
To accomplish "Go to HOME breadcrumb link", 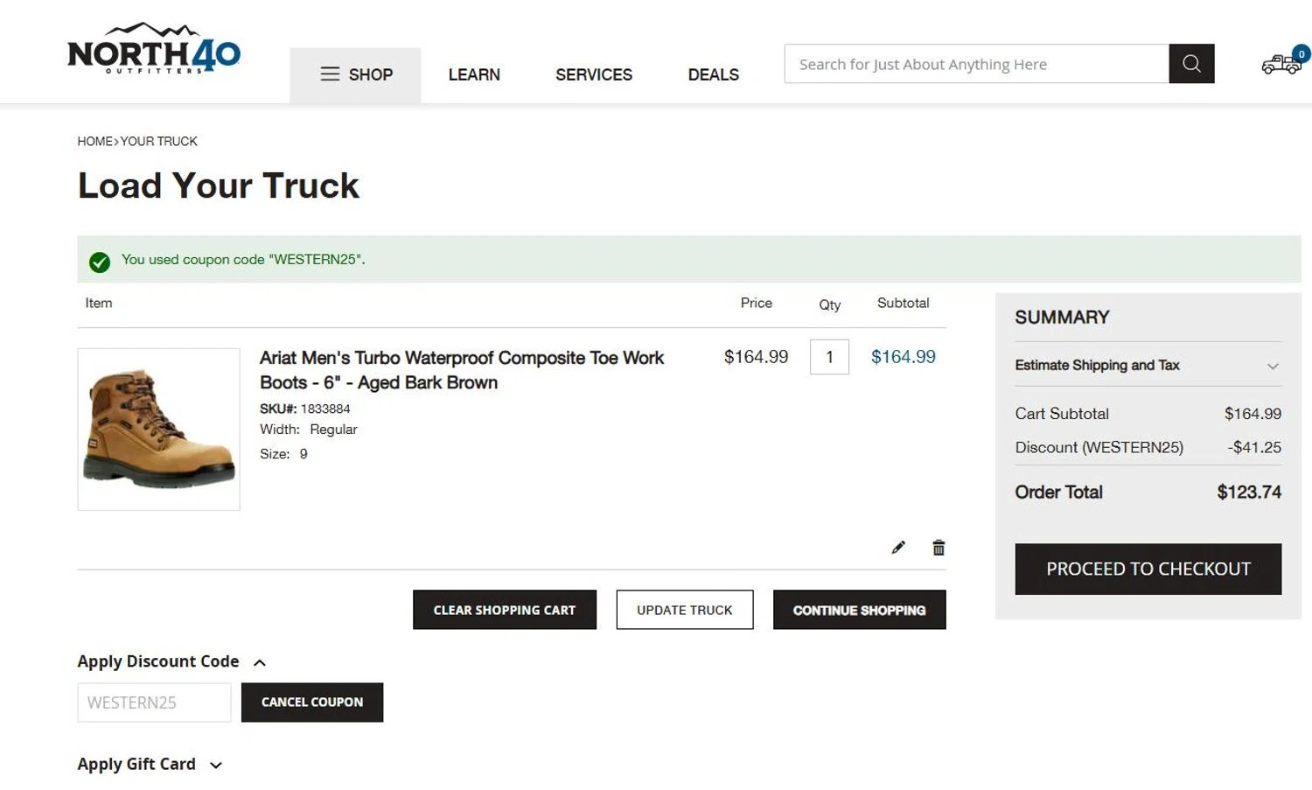I will point(94,141).
